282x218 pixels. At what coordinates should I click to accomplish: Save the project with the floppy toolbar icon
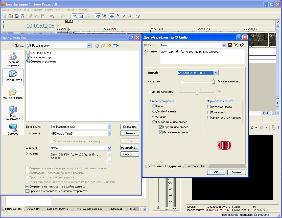point(17,16)
